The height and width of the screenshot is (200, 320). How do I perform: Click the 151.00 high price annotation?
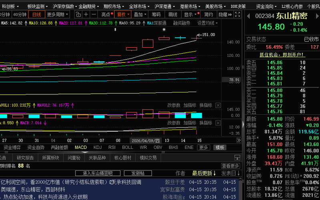click(x=208, y=35)
